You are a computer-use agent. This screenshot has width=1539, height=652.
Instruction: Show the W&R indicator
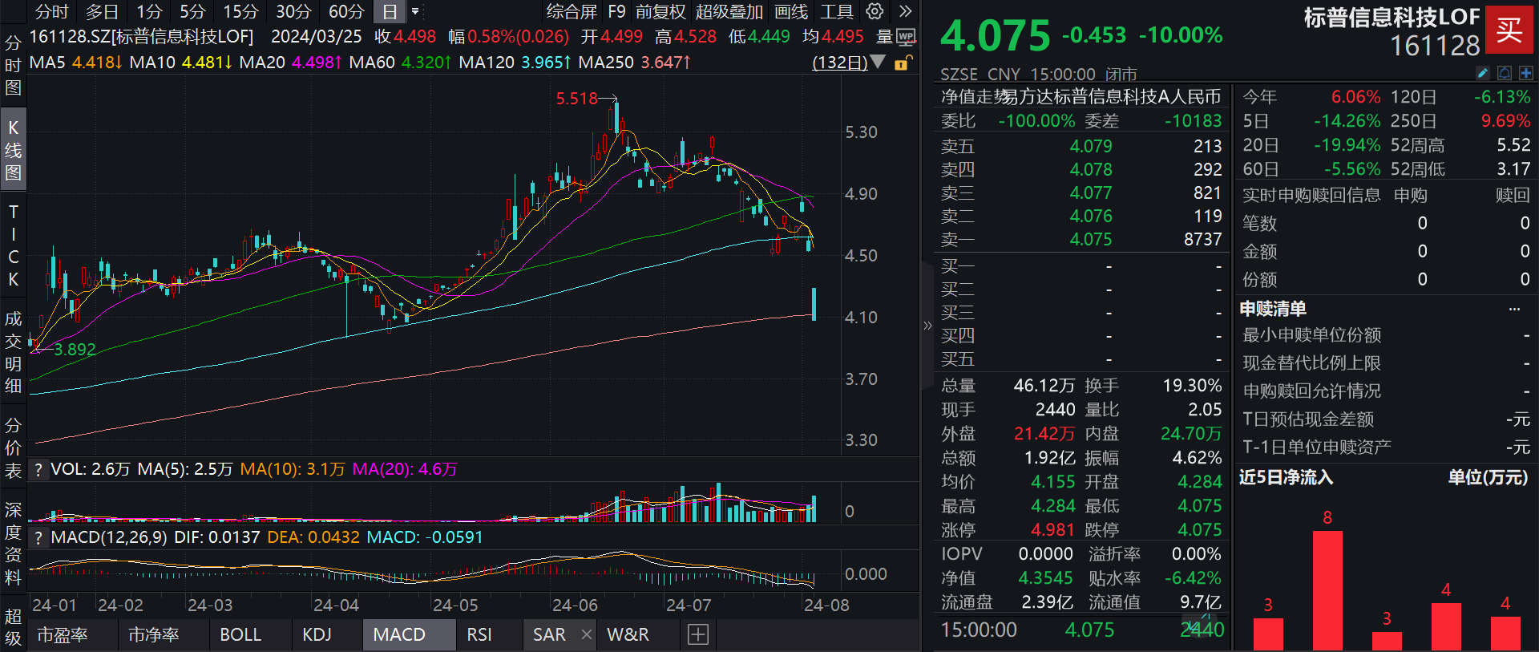[628, 634]
